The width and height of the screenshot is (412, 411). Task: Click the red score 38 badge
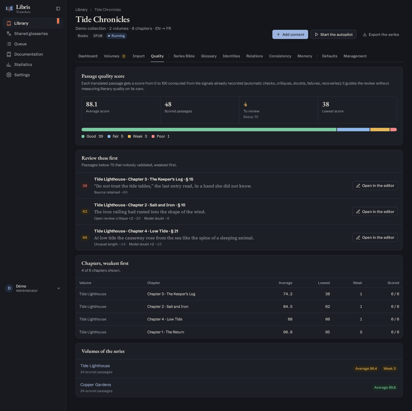pyautogui.click(x=85, y=186)
